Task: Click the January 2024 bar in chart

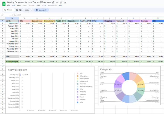Action: [20, 75]
